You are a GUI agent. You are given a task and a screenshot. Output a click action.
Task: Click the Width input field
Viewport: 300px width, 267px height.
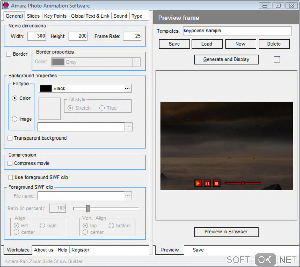pos(36,36)
